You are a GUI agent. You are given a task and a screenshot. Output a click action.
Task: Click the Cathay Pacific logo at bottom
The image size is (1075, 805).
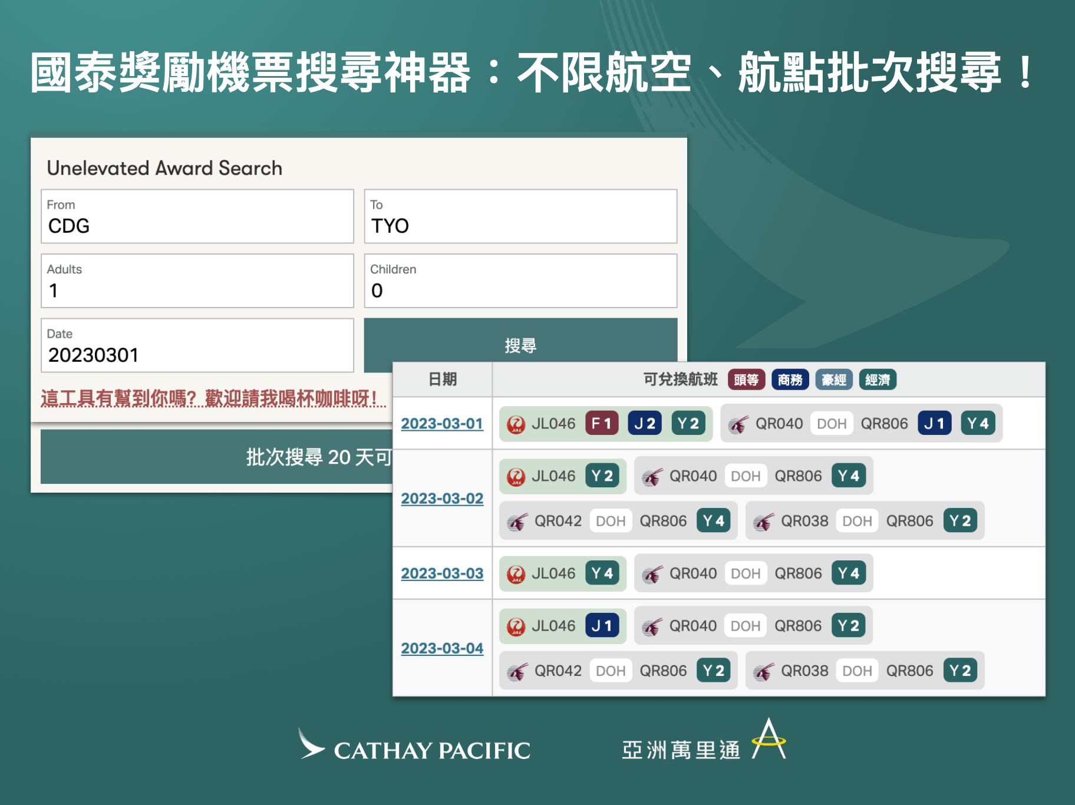coord(414,747)
